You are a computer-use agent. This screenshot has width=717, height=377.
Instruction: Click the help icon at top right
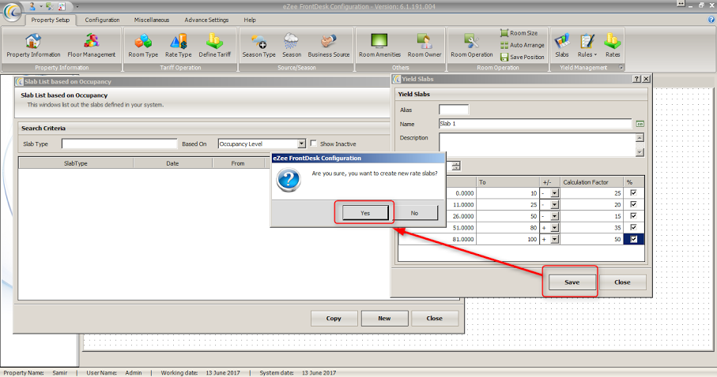point(711,20)
